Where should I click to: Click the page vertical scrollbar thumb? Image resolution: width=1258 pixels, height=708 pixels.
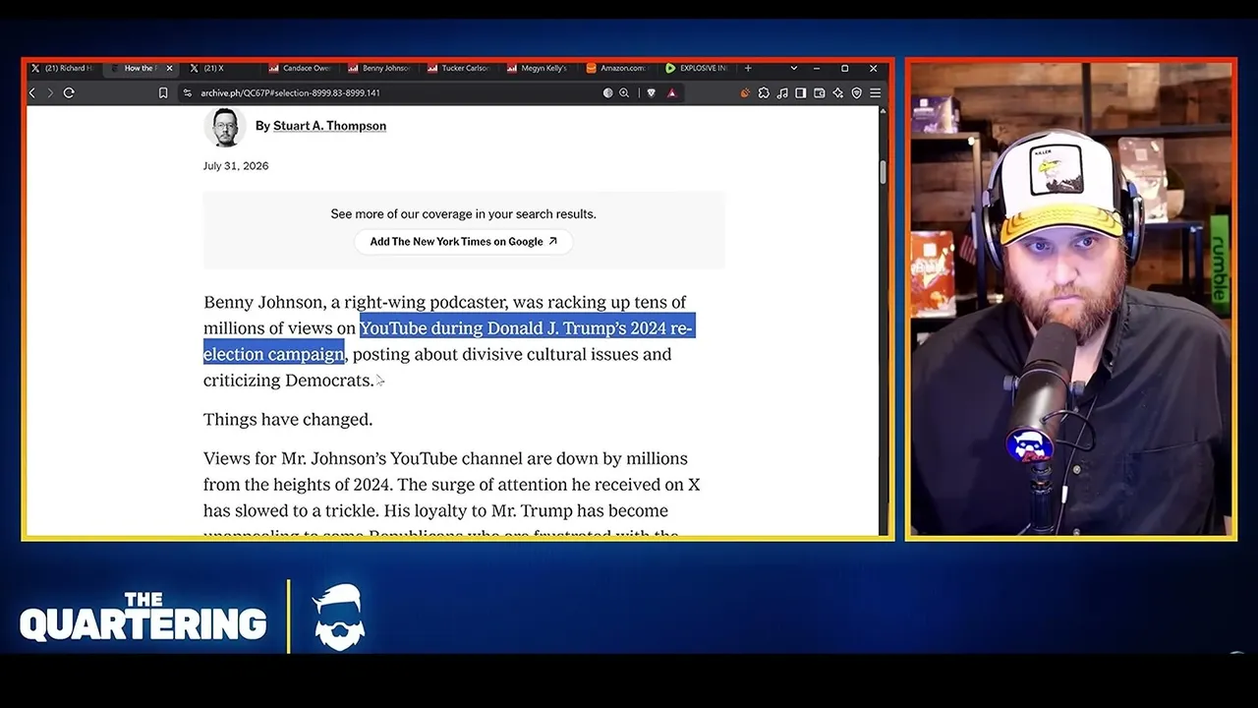click(883, 171)
